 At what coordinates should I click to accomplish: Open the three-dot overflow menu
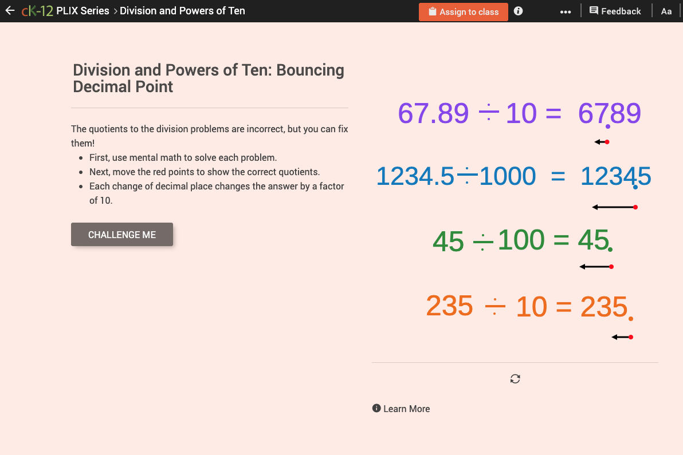click(x=566, y=10)
